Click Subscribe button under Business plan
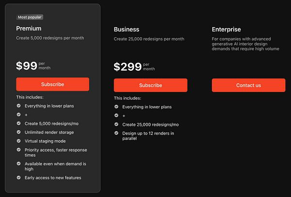The height and width of the screenshot is (197, 291). click(150, 85)
